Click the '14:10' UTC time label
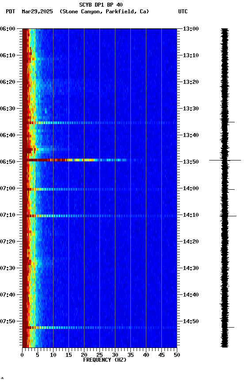This screenshot has width=244, height=383. (191, 215)
